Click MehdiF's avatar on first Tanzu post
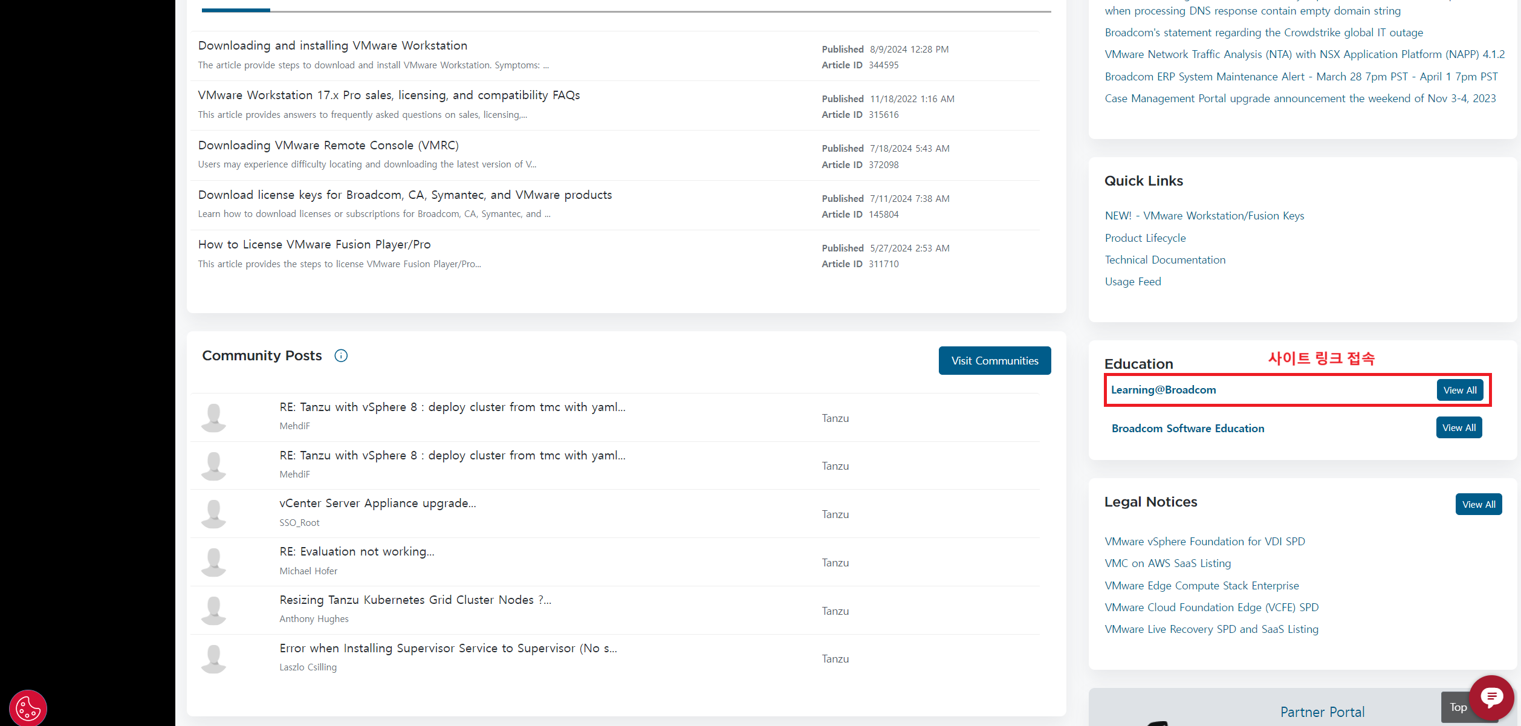The width and height of the screenshot is (1521, 726). 213,417
